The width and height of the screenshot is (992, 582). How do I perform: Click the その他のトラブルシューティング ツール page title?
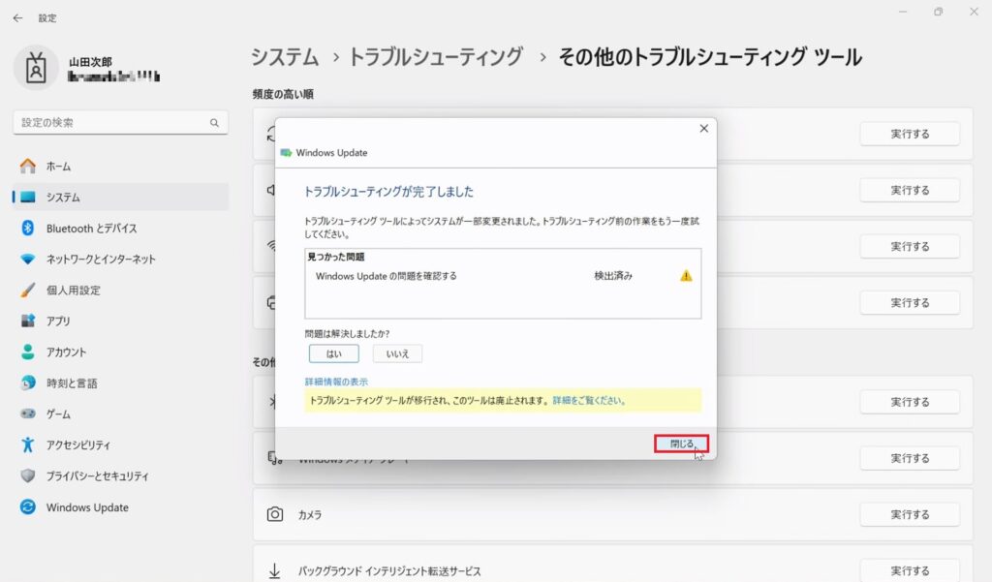click(x=710, y=57)
